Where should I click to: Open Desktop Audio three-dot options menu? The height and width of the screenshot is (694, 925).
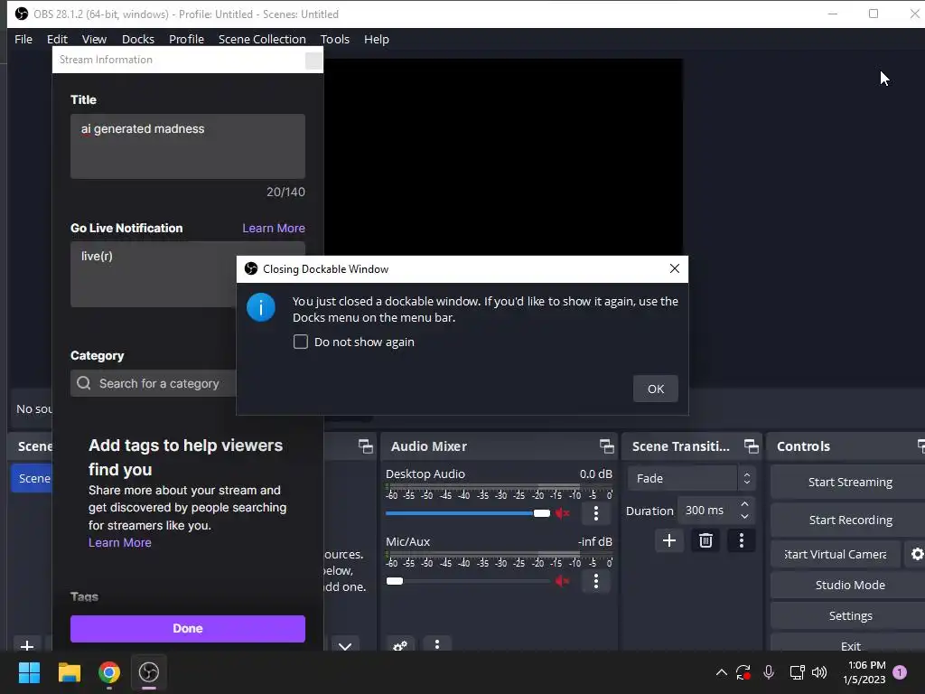click(596, 513)
